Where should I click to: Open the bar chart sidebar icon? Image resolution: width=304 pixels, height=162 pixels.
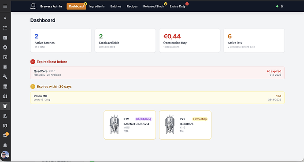[x=5, y=37]
